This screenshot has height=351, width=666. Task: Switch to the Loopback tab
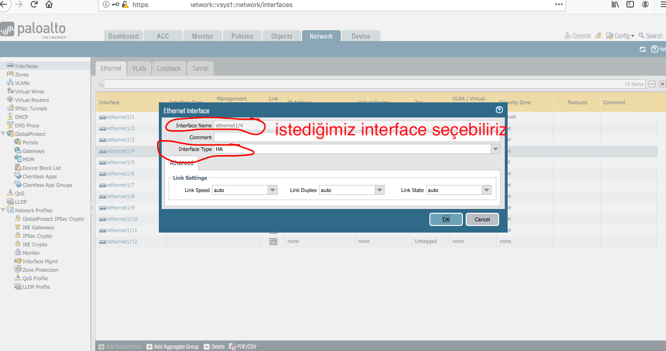(169, 68)
